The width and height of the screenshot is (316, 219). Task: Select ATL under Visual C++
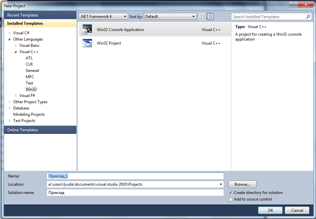click(29, 58)
